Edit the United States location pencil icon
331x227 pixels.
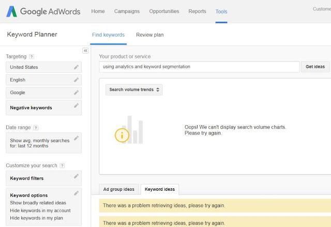pos(76,67)
